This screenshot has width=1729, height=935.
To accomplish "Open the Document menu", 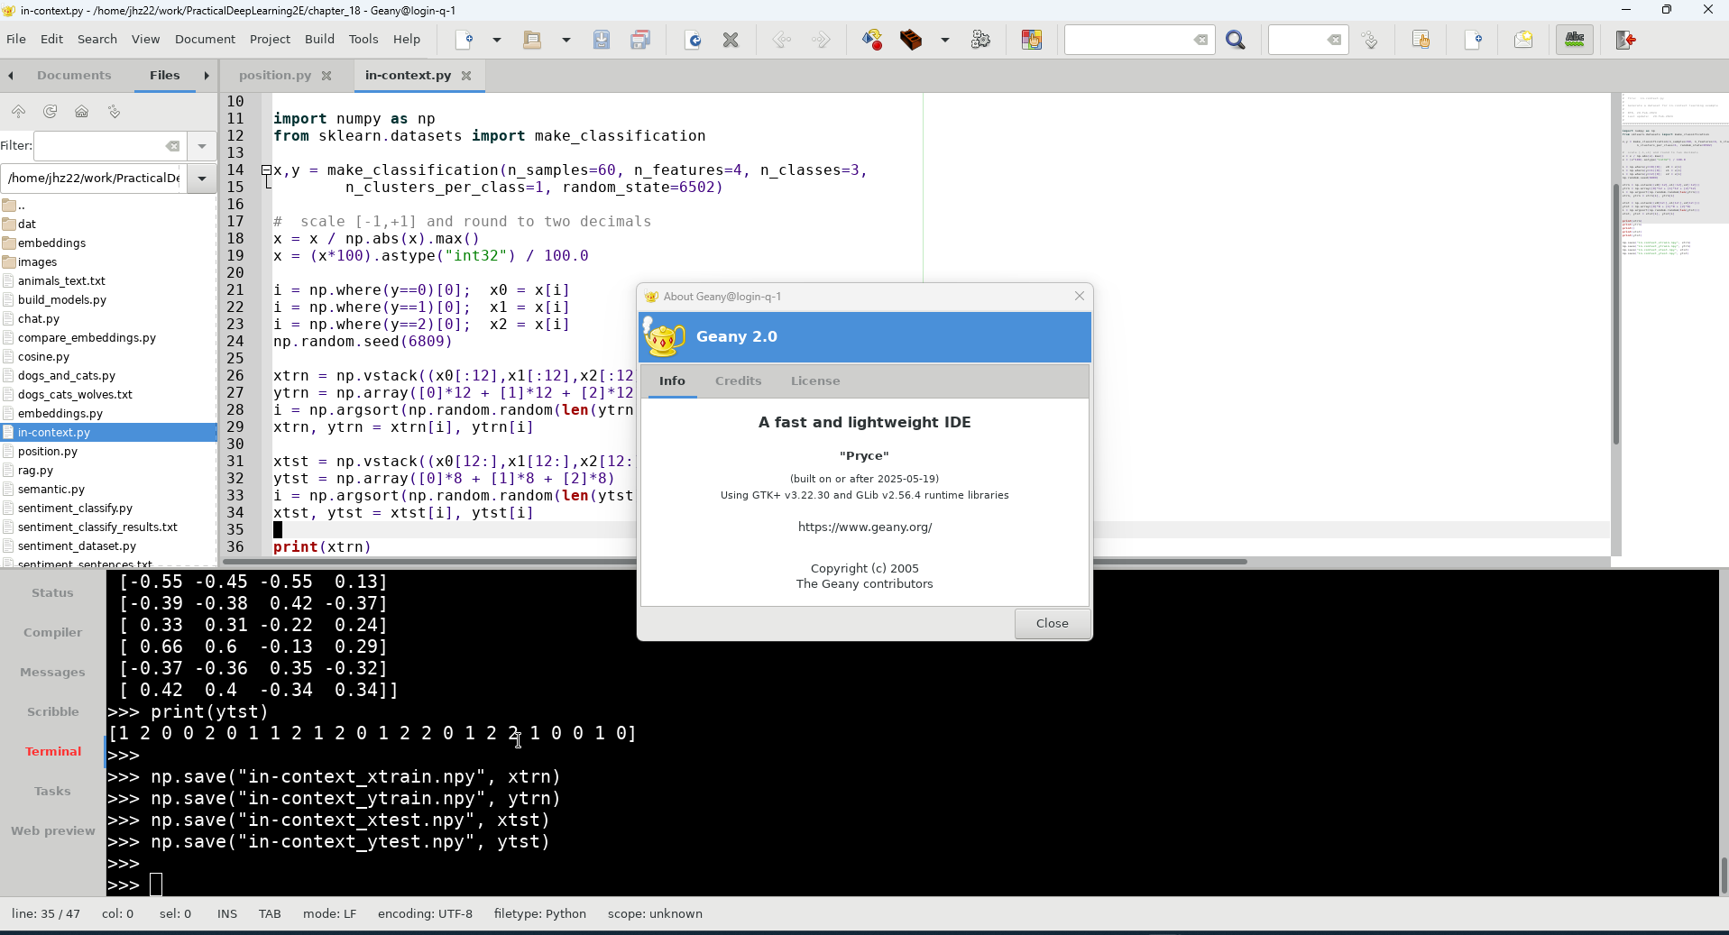I will [205, 39].
